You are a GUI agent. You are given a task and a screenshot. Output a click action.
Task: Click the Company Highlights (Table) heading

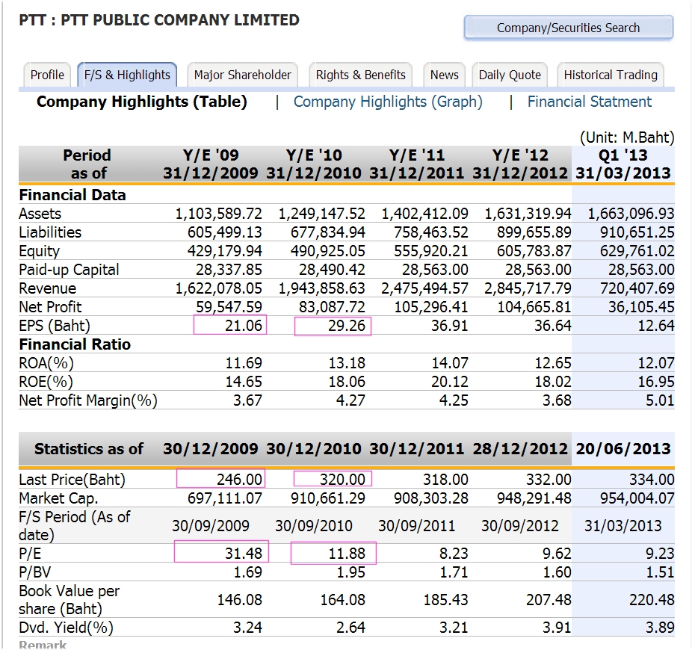click(142, 102)
